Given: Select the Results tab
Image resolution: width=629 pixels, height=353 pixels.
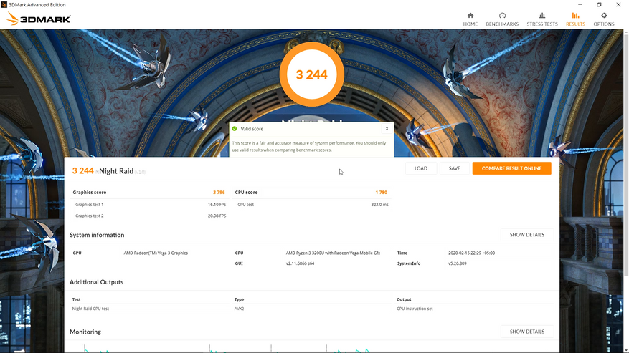Looking at the screenshot, I should tap(575, 19).
